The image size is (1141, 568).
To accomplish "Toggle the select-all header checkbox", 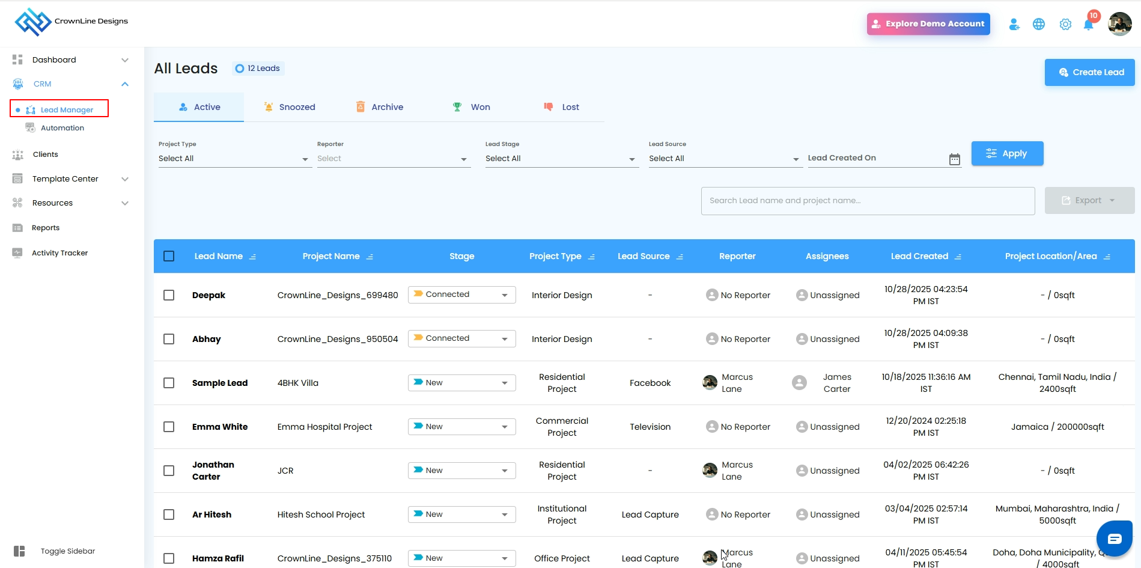I will coord(169,256).
